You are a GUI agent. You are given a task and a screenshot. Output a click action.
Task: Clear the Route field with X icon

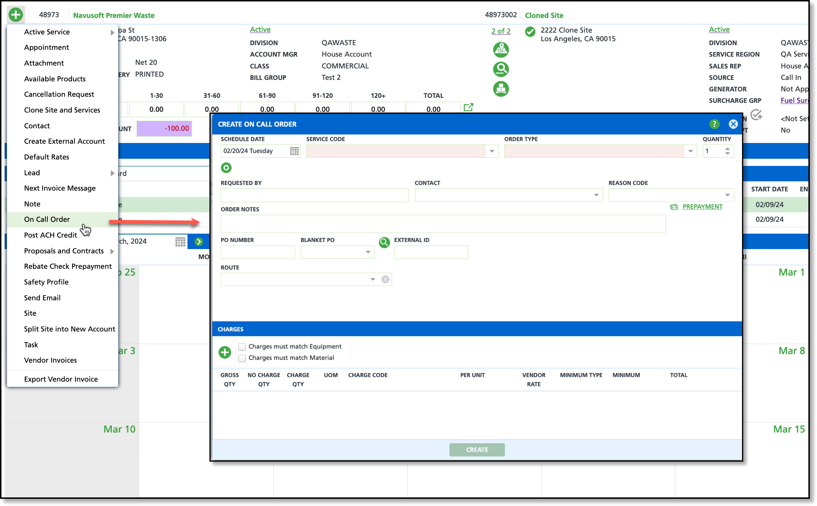point(385,280)
